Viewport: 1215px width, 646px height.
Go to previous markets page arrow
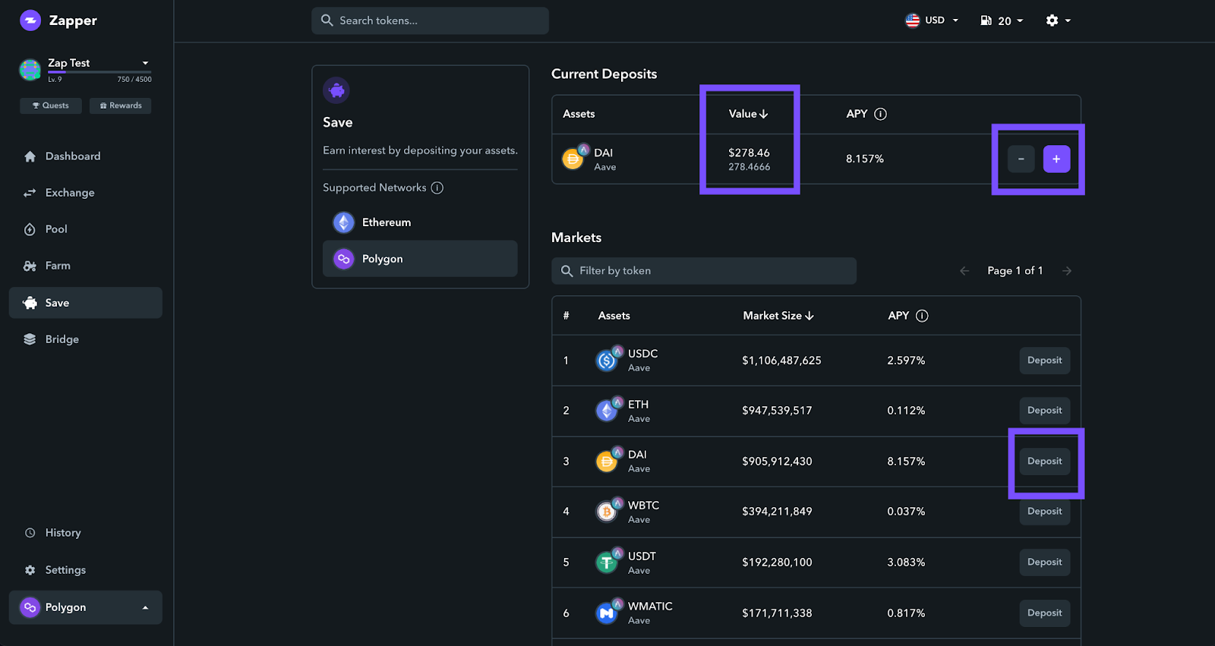964,271
